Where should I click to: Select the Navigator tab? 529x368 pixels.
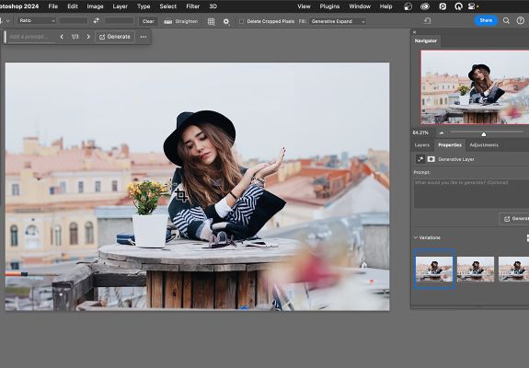[426, 40]
